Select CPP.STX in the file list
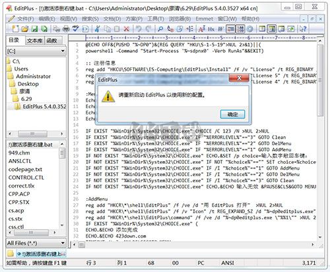 [x=18, y=202]
